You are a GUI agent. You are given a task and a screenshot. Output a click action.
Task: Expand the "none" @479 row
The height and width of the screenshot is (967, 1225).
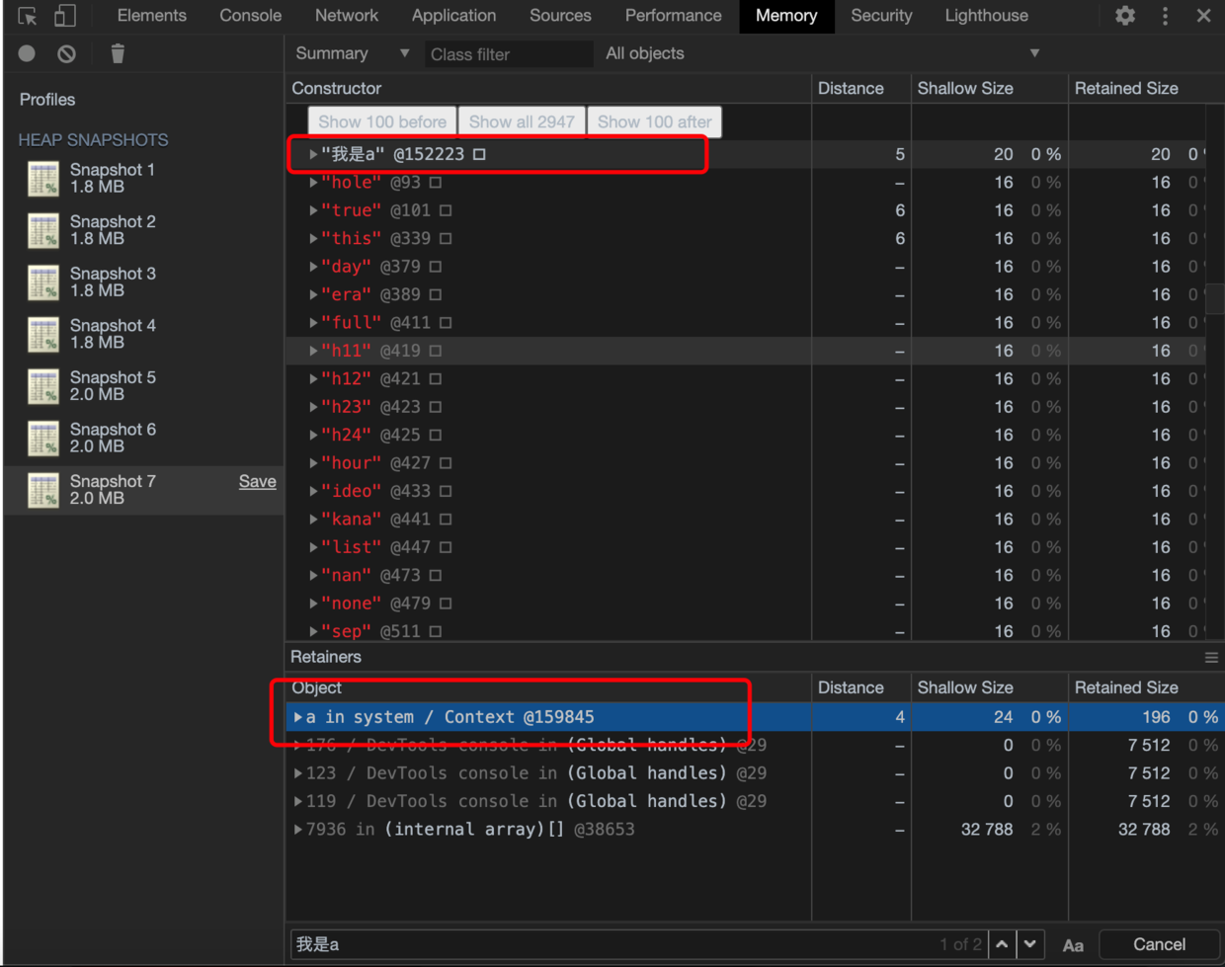coord(313,604)
